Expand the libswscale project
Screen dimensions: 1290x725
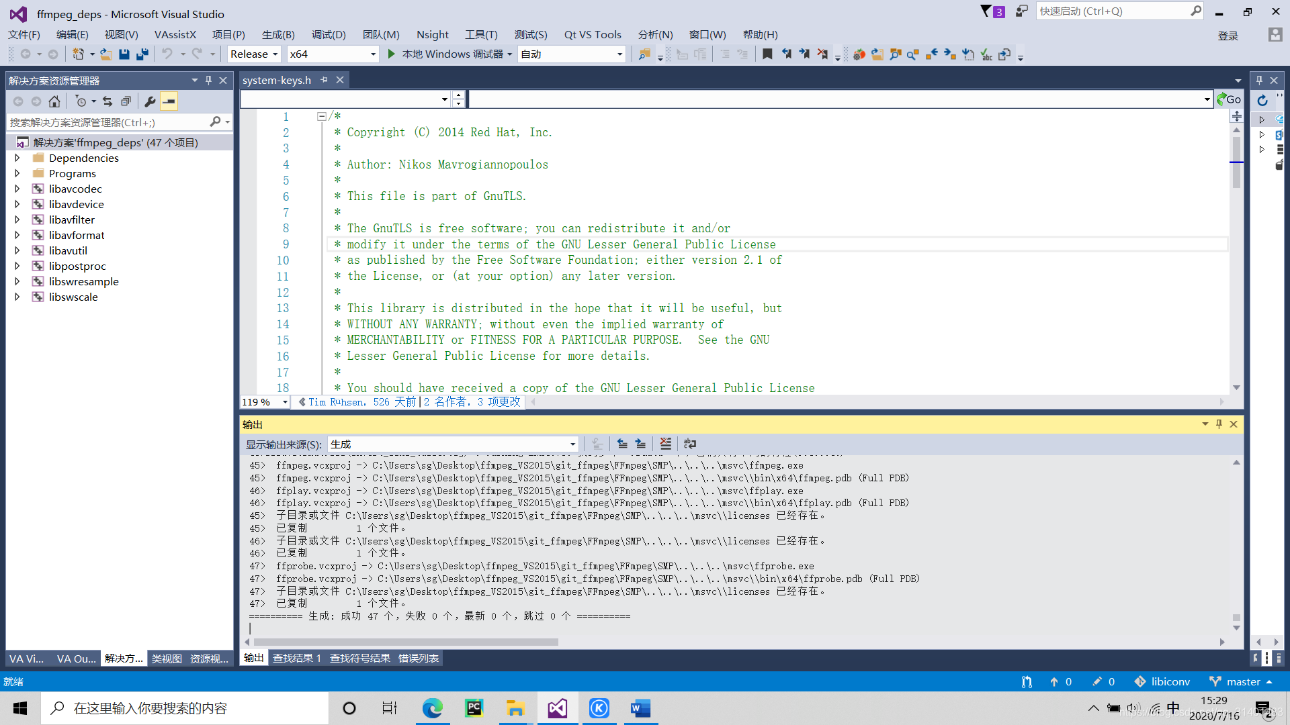(x=17, y=297)
